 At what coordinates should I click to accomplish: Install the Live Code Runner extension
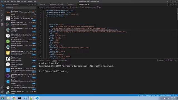34,89
